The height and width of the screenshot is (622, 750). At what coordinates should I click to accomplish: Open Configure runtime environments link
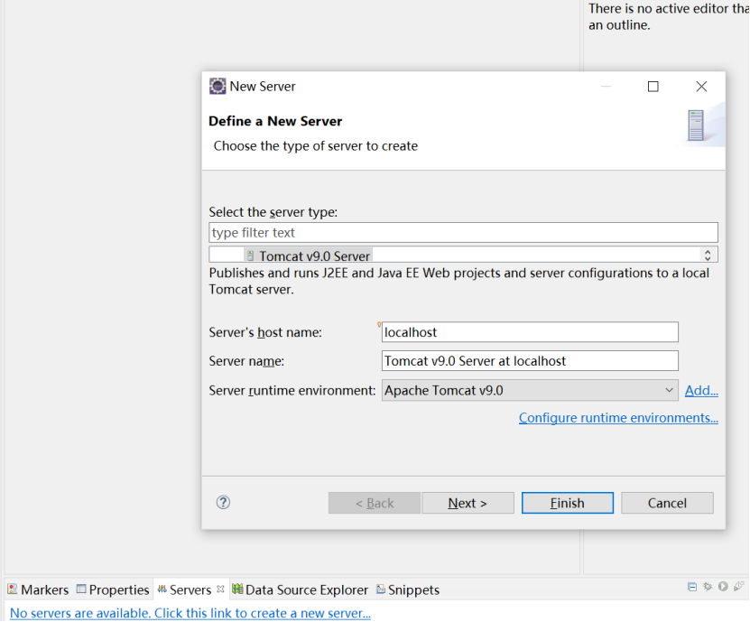(x=618, y=418)
